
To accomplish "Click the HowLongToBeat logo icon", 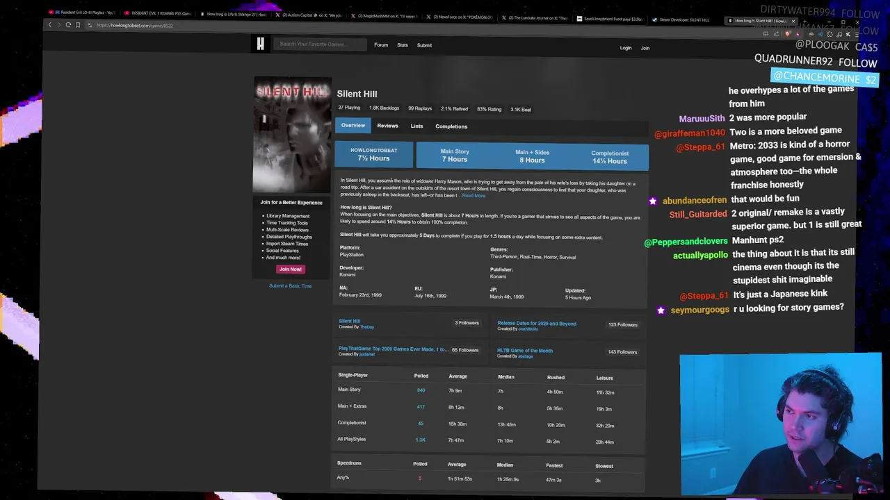I will click(261, 44).
